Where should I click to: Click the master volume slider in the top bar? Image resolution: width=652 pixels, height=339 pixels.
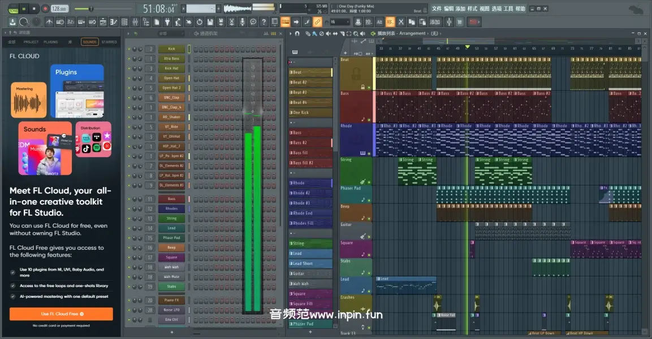(x=90, y=8)
